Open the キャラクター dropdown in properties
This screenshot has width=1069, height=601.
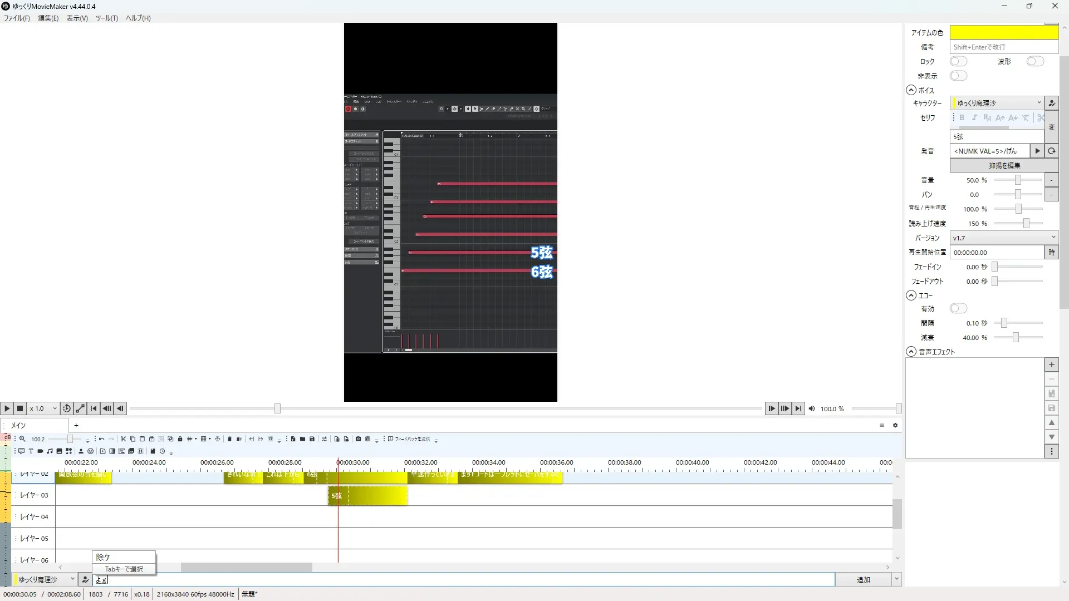[997, 103]
